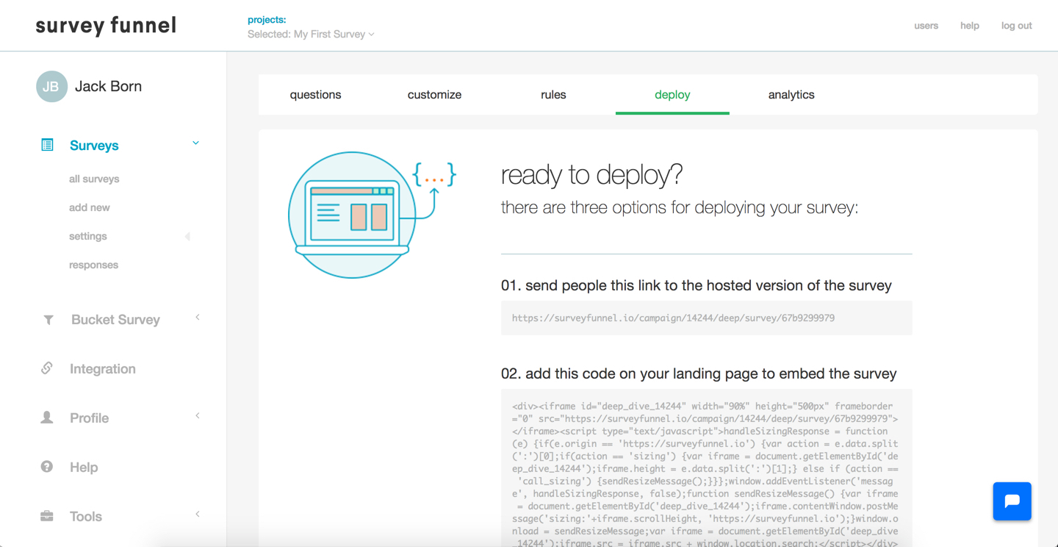Expand the Bucket Survey submenu arrow
1058x547 pixels.
(x=198, y=318)
